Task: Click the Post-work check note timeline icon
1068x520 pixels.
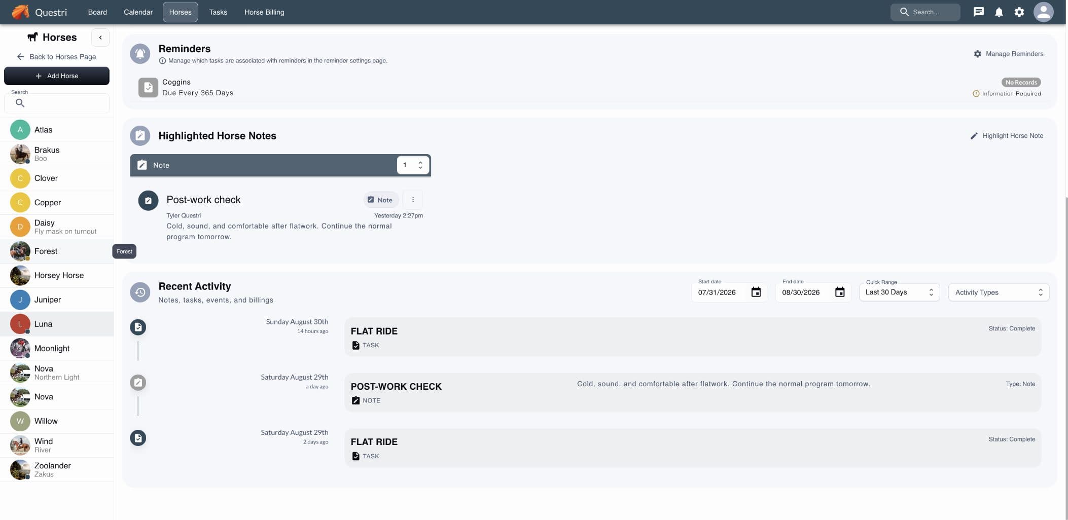Action: [138, 382]
